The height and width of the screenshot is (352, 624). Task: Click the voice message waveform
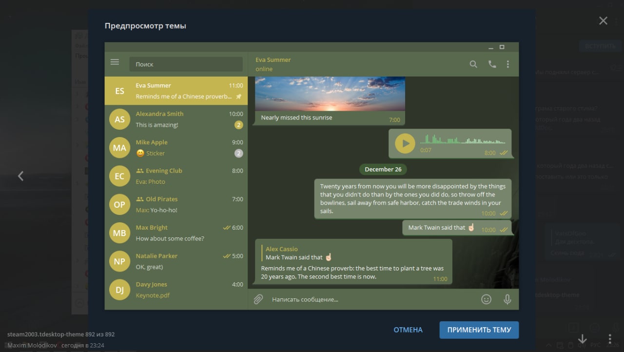[463, 139]
